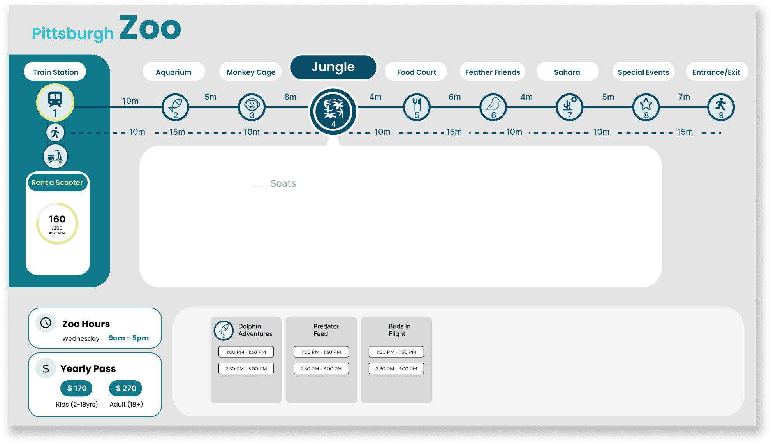Image resolution: width=771 pixels, height=444 pixels.
Task: Click the Yearly Pass heading
Action: 88,368
